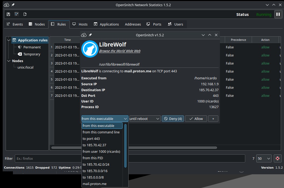Open preferences via the sliders toolbar icon

tap(17, 14)
